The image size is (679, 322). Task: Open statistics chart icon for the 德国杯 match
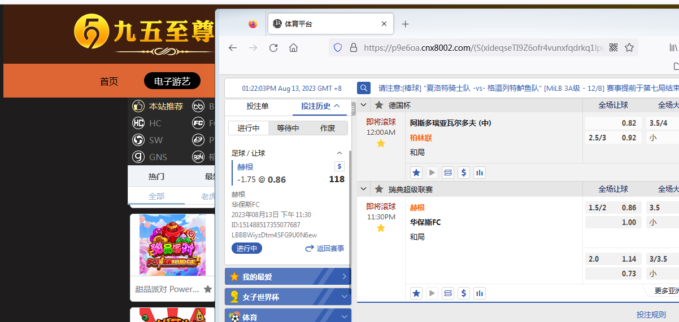tap(480, 173)
